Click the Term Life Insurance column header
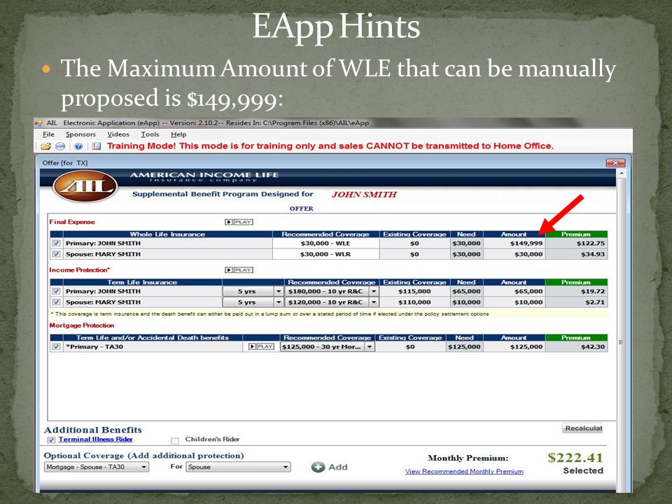Image resolution: width=672 pixels, height=504 pixels. click(142, 282)
